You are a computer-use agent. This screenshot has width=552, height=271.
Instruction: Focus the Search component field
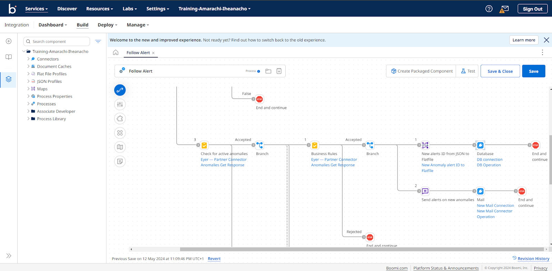pyautogui.click(x=57, y=41)
